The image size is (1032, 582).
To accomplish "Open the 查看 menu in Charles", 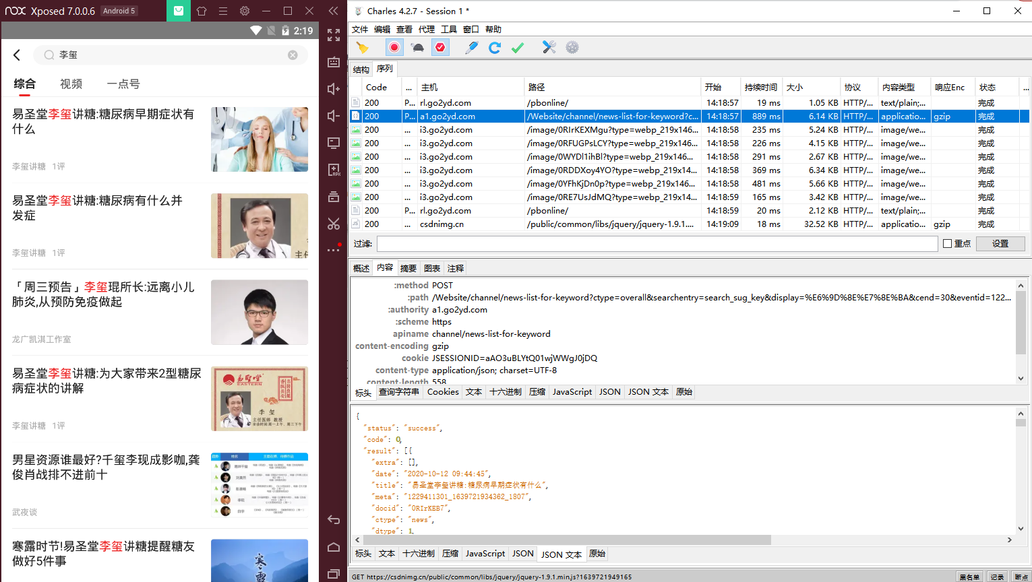I will pyautogui.click(x=404, y=29).
